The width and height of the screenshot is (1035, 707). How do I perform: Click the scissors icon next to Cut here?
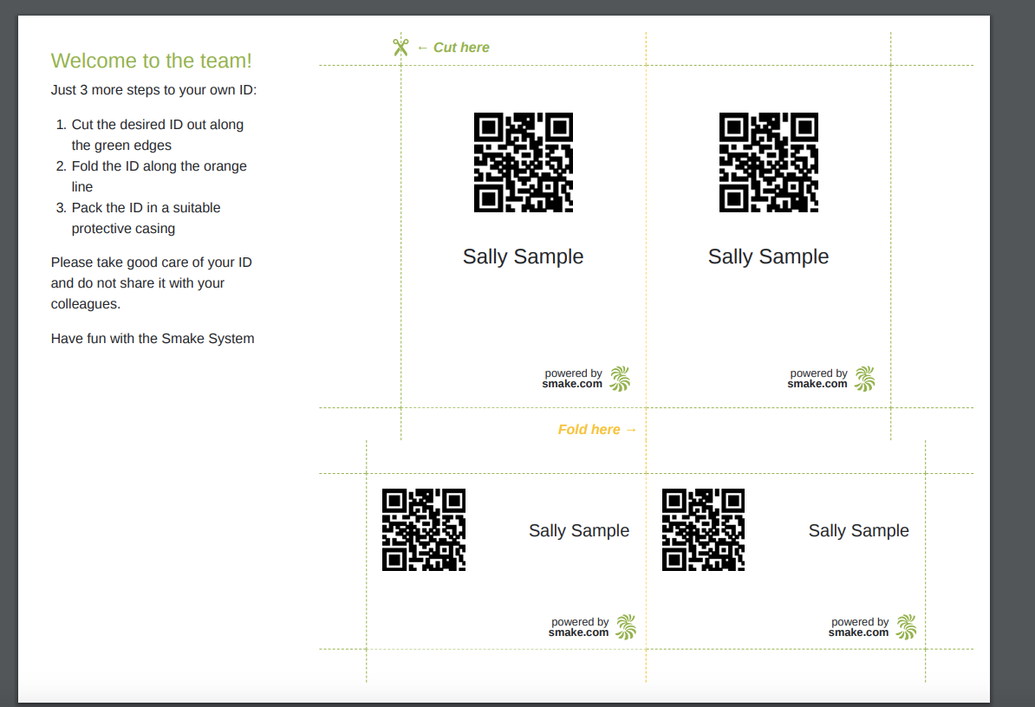(400, 48)
